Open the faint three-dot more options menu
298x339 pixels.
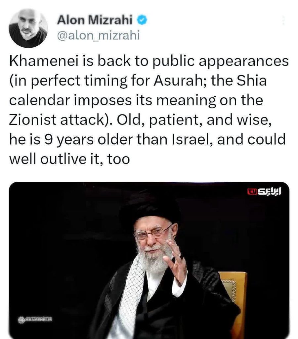(x=283, y=21)
